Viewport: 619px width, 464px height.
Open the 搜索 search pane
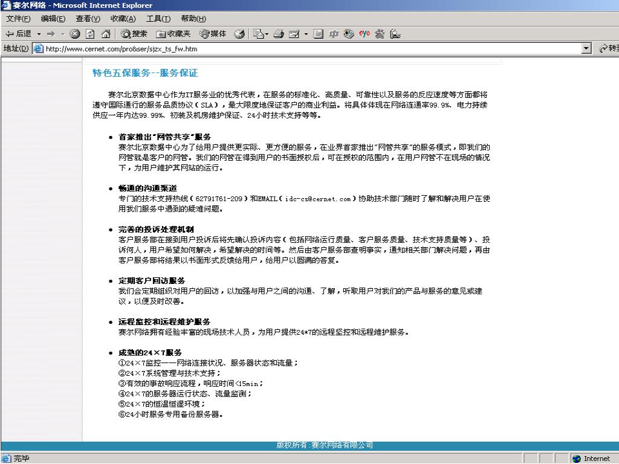pos(134,34)
